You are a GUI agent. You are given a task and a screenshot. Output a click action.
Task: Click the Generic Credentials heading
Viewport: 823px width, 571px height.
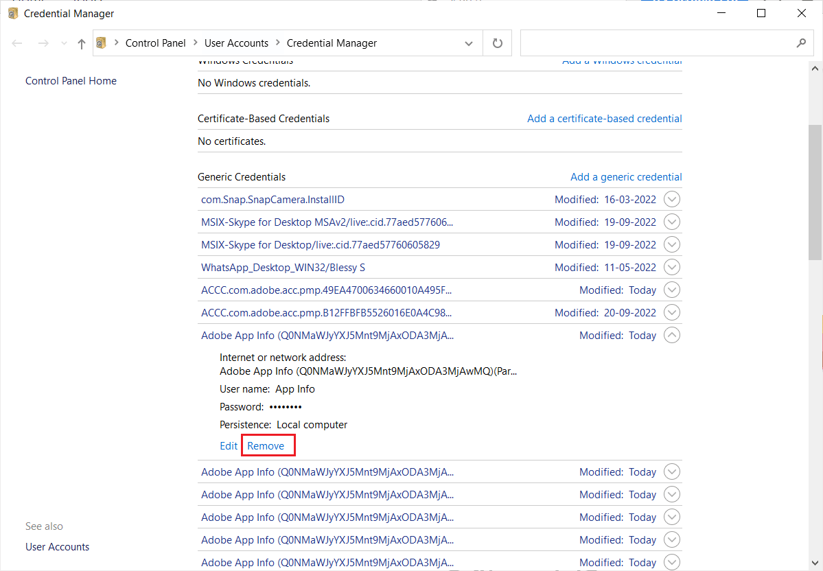242,177
